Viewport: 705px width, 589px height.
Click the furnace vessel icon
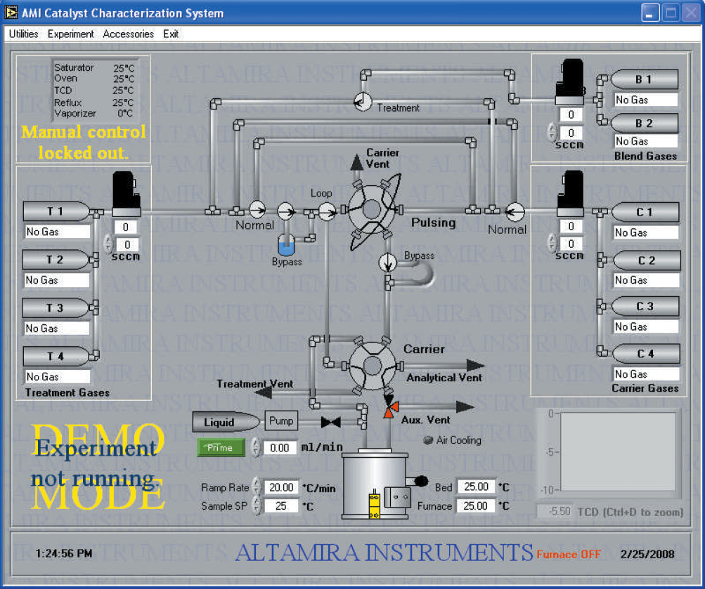click(x=375, y=485)
